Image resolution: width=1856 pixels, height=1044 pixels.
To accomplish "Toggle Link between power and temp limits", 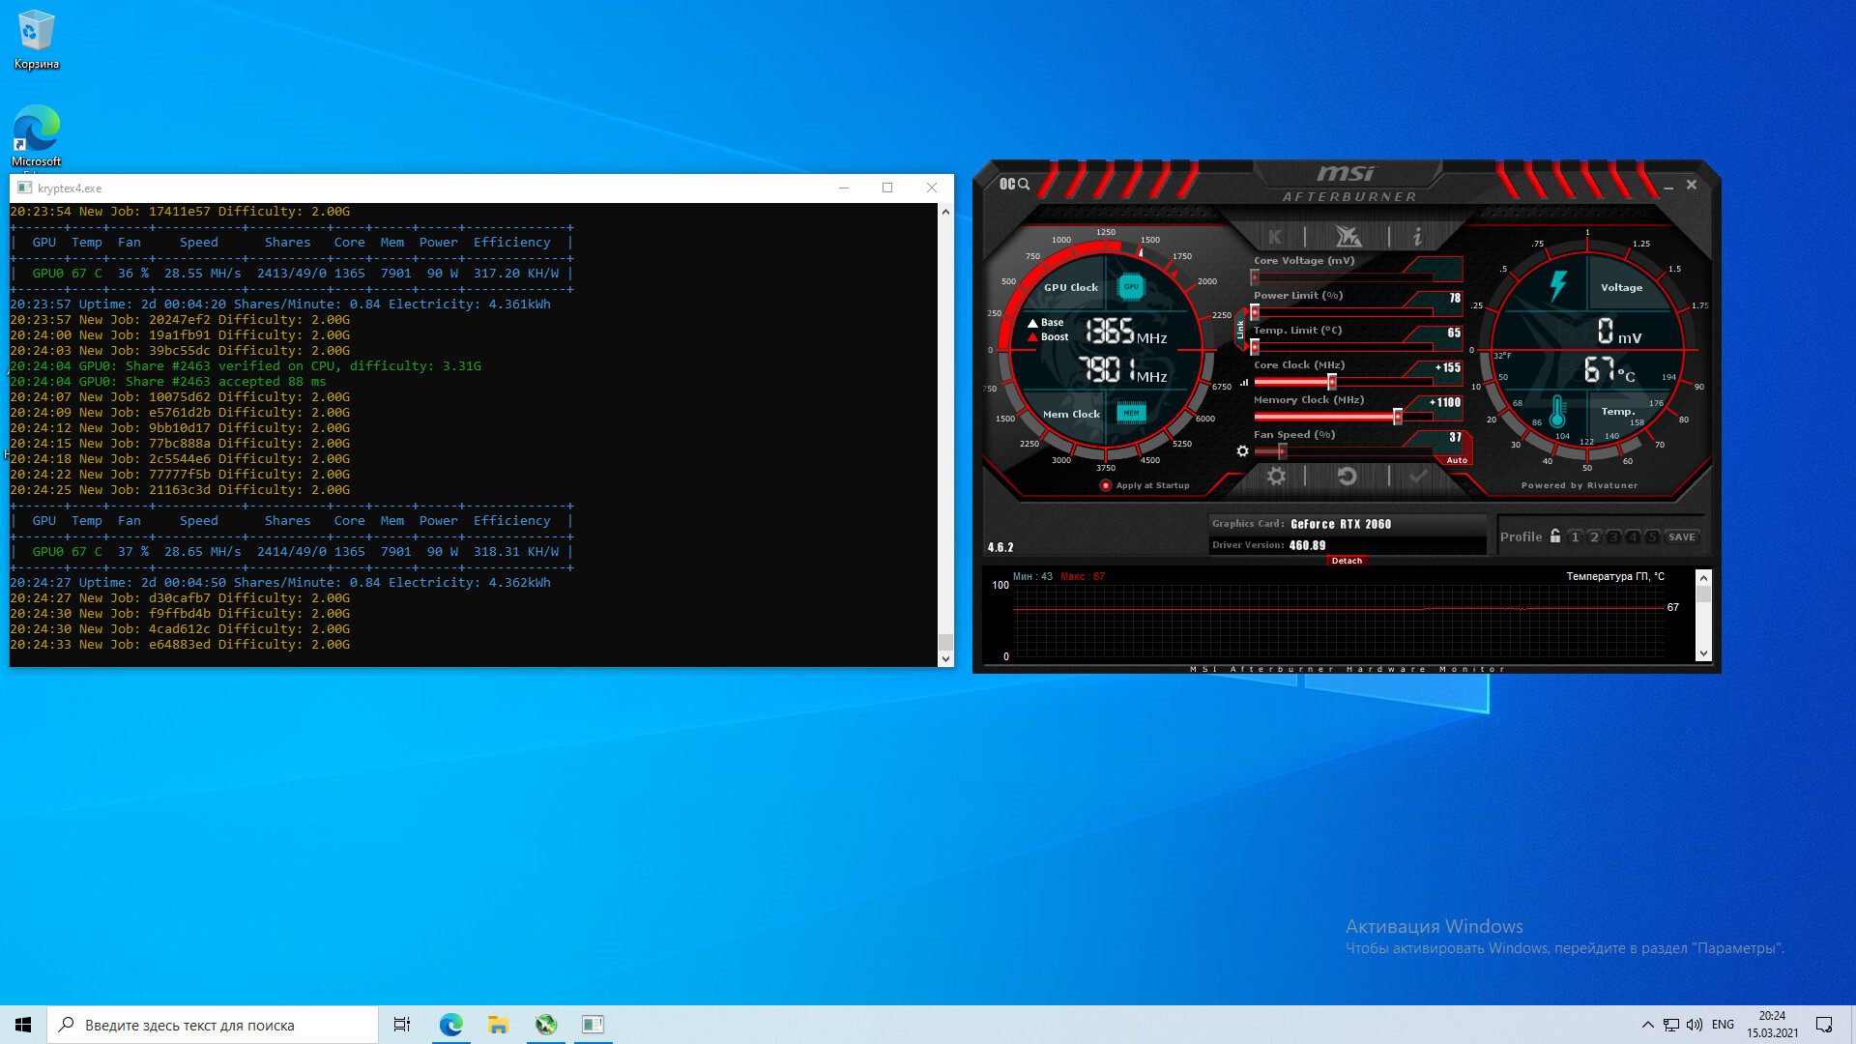I will [x=1240, y=330].
